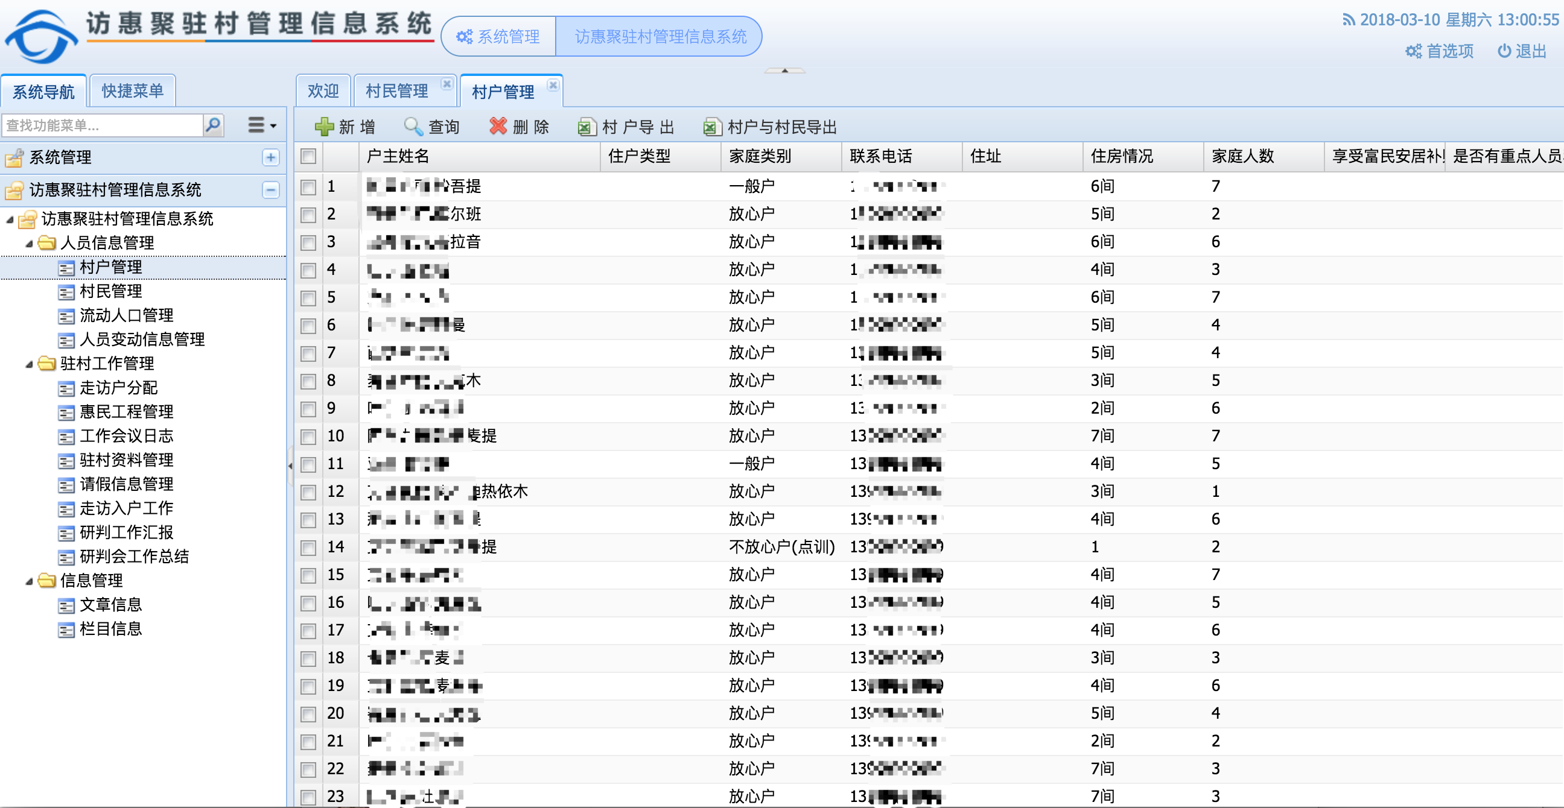Check the checkbox for row 14
This screenshot has width=1564, height=808.
tap(308, 546)
